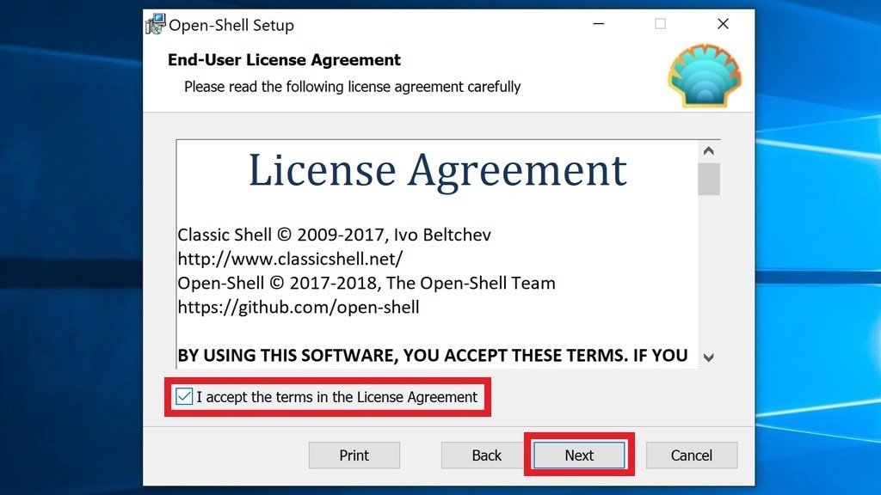Click the "I accept the terms" label text

click(x=336, y=397)
